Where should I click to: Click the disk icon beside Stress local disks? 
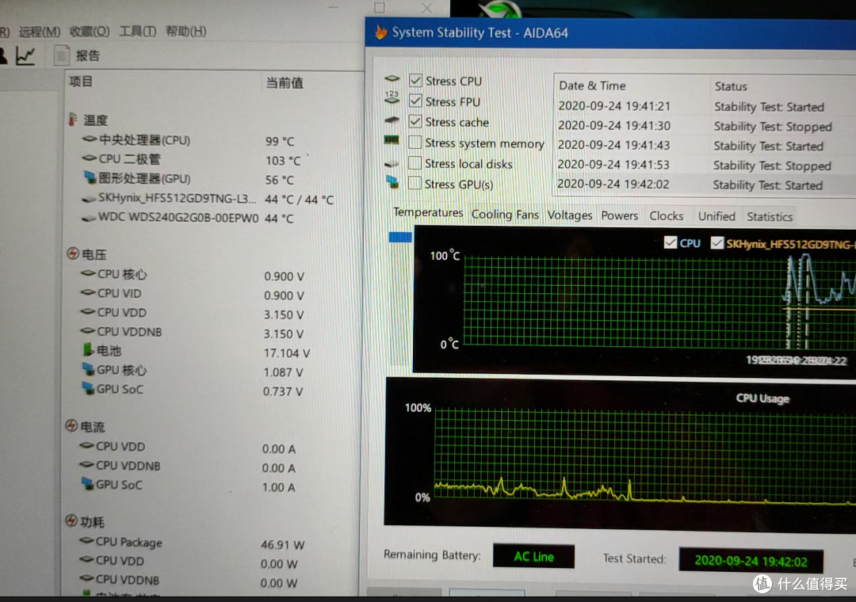coord(392,163)
